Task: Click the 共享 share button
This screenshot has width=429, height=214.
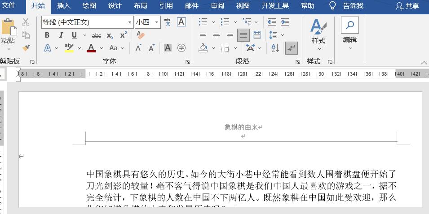Action: click(x=407, y=6)
